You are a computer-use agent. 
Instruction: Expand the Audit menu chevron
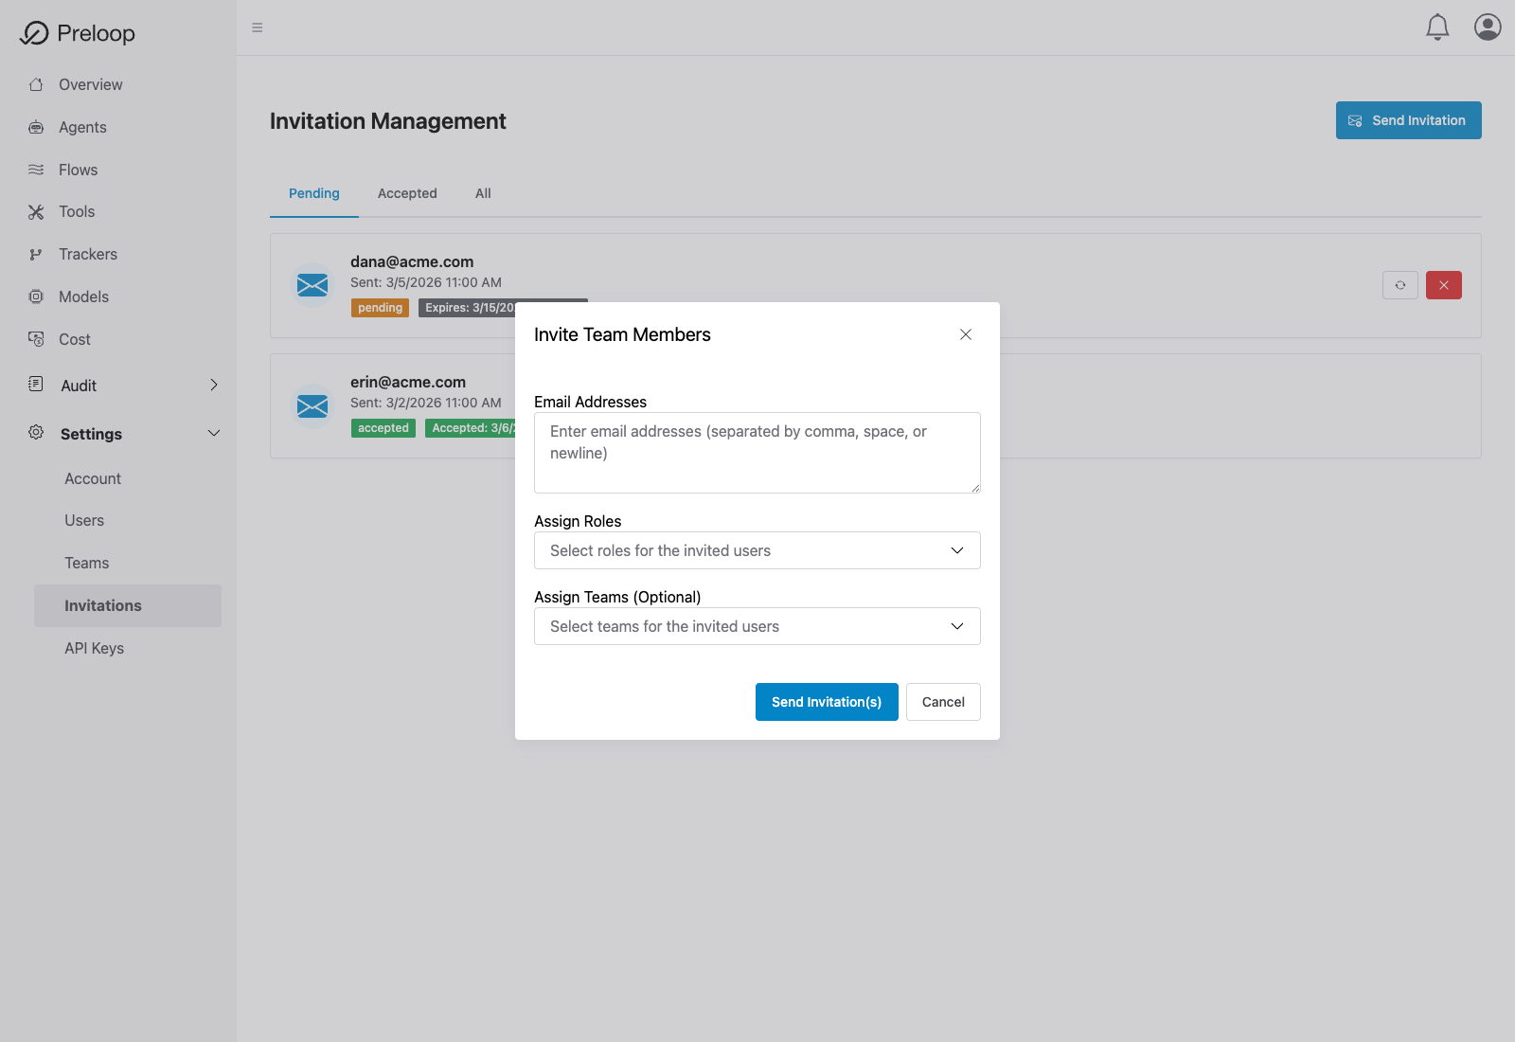(x=214, y=385)
